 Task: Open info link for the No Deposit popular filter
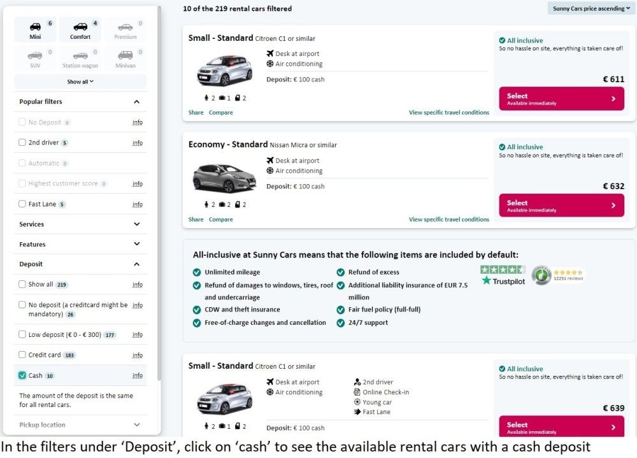click(138, 122)
